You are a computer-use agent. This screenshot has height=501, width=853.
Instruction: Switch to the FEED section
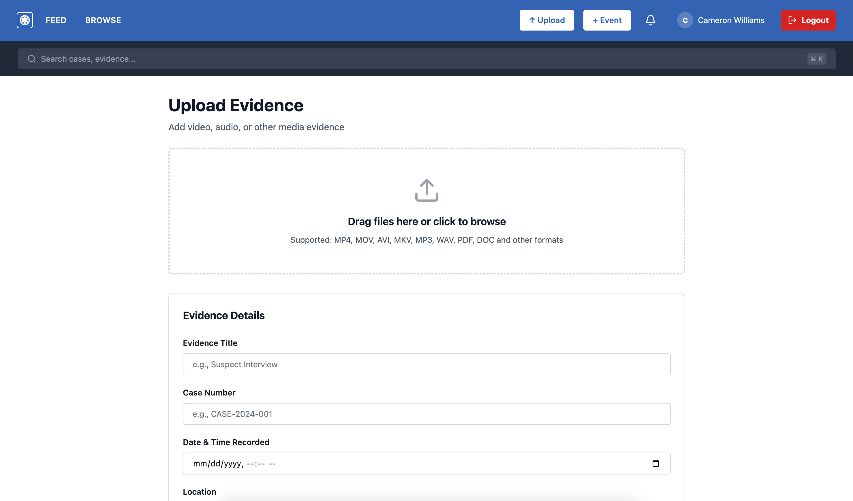tap(56, 20)
